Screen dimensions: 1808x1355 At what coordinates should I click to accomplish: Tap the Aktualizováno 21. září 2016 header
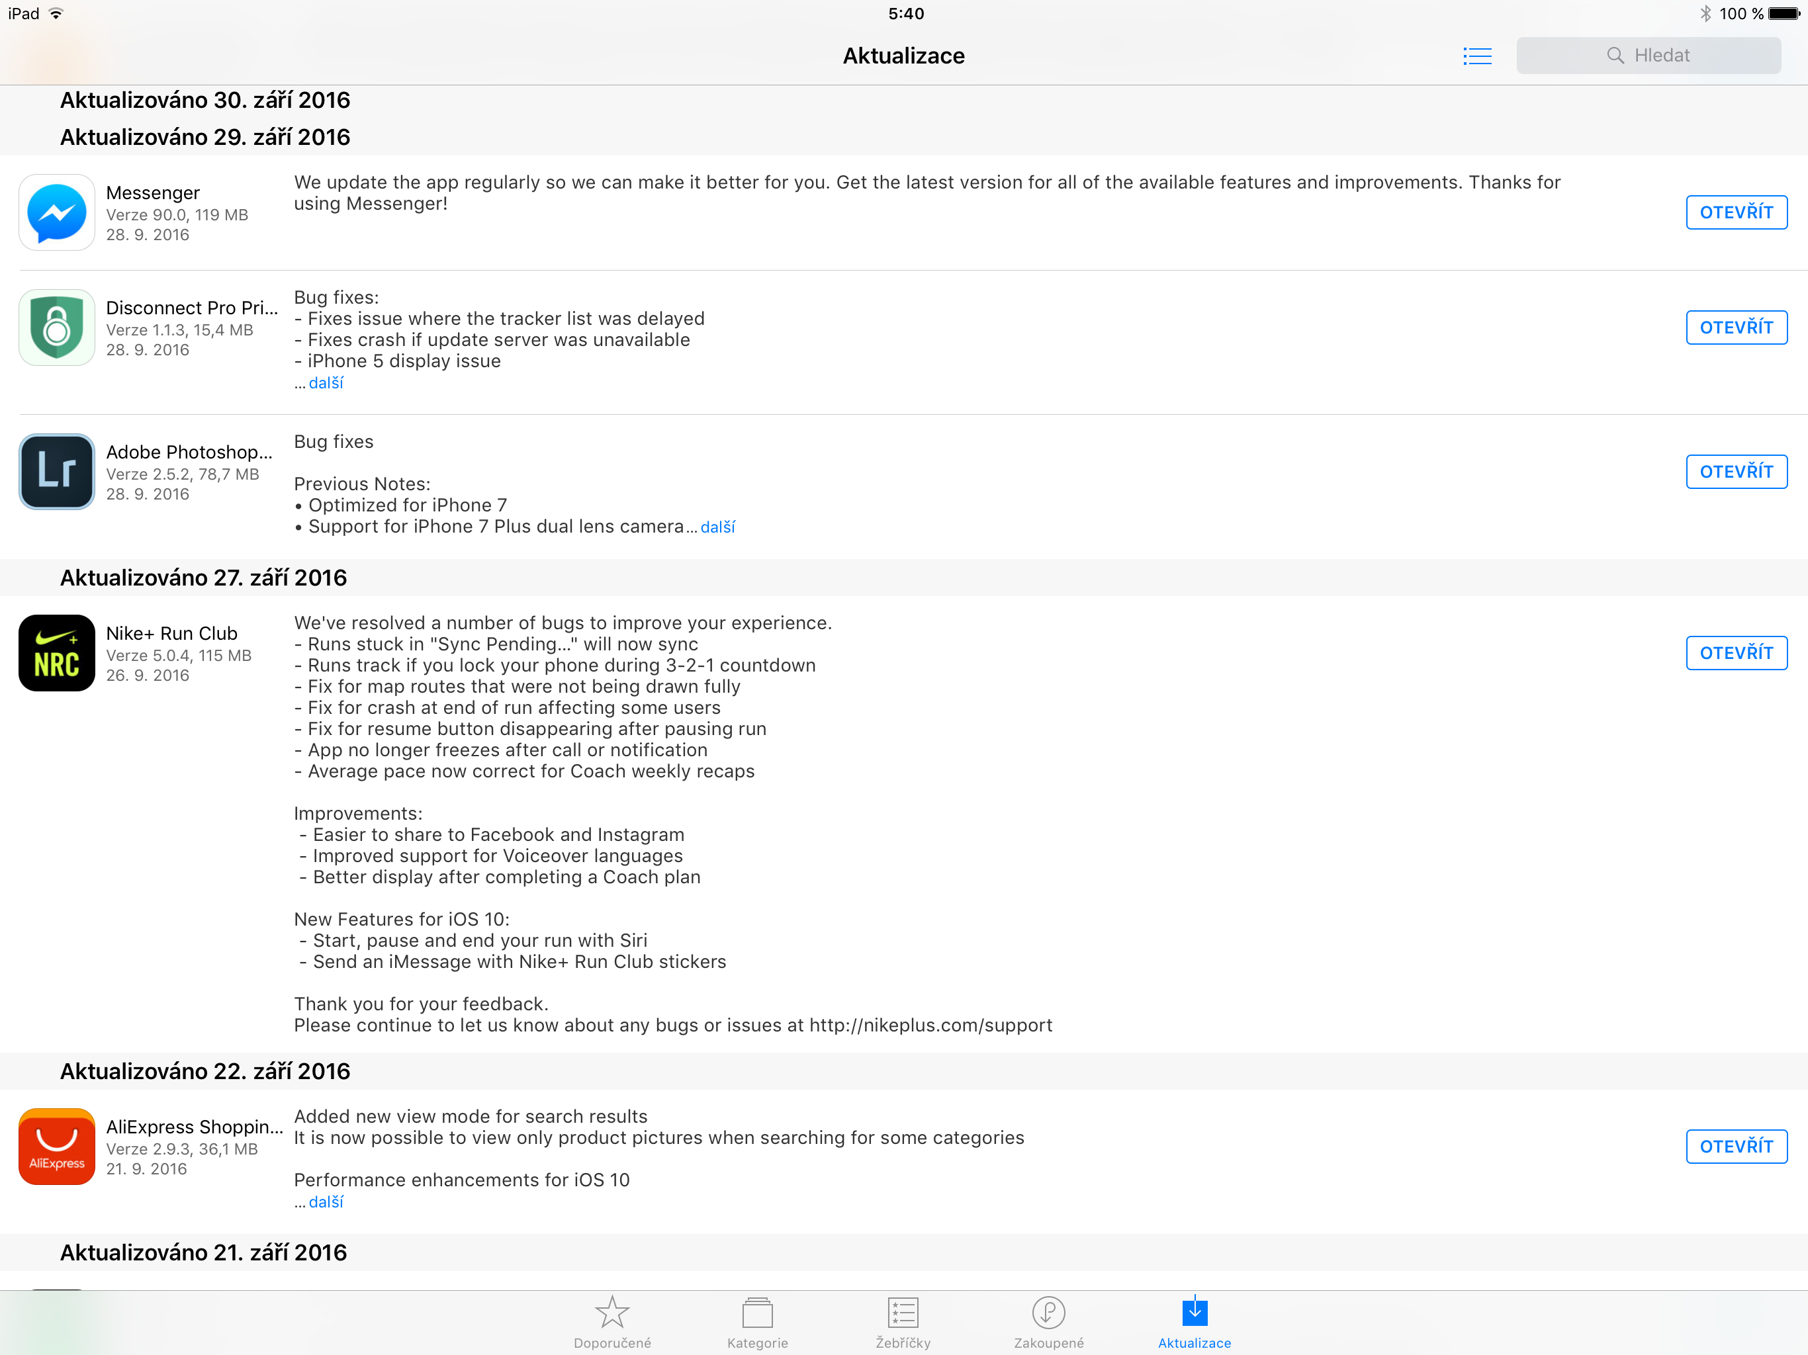(x=204, y=1253)
